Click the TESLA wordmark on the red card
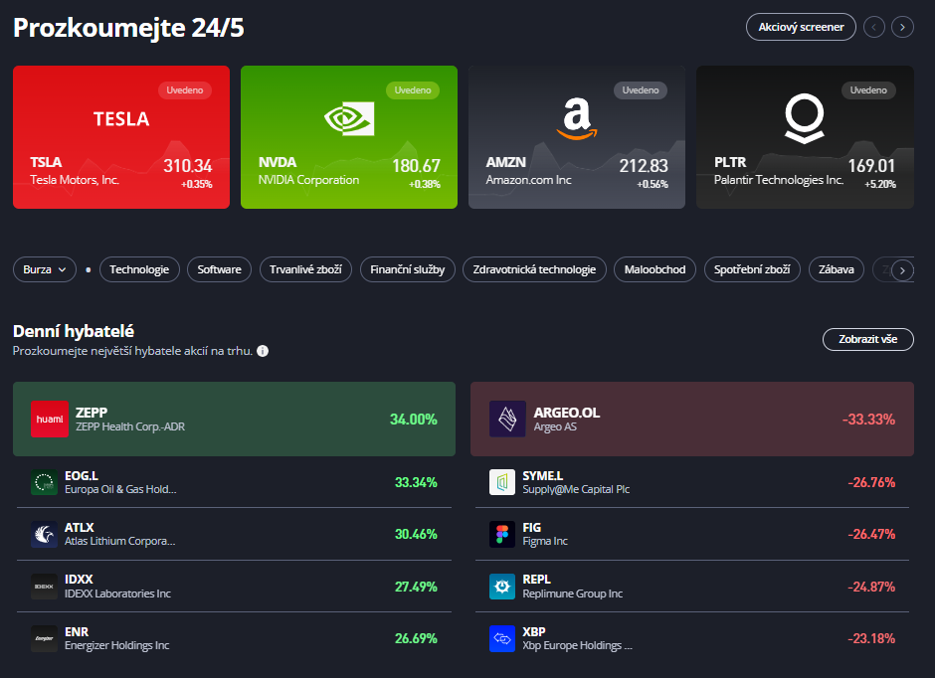935x678 pixels. [121, 119]
